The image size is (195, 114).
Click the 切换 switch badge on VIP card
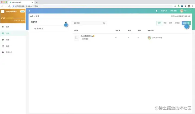(22, 11)
